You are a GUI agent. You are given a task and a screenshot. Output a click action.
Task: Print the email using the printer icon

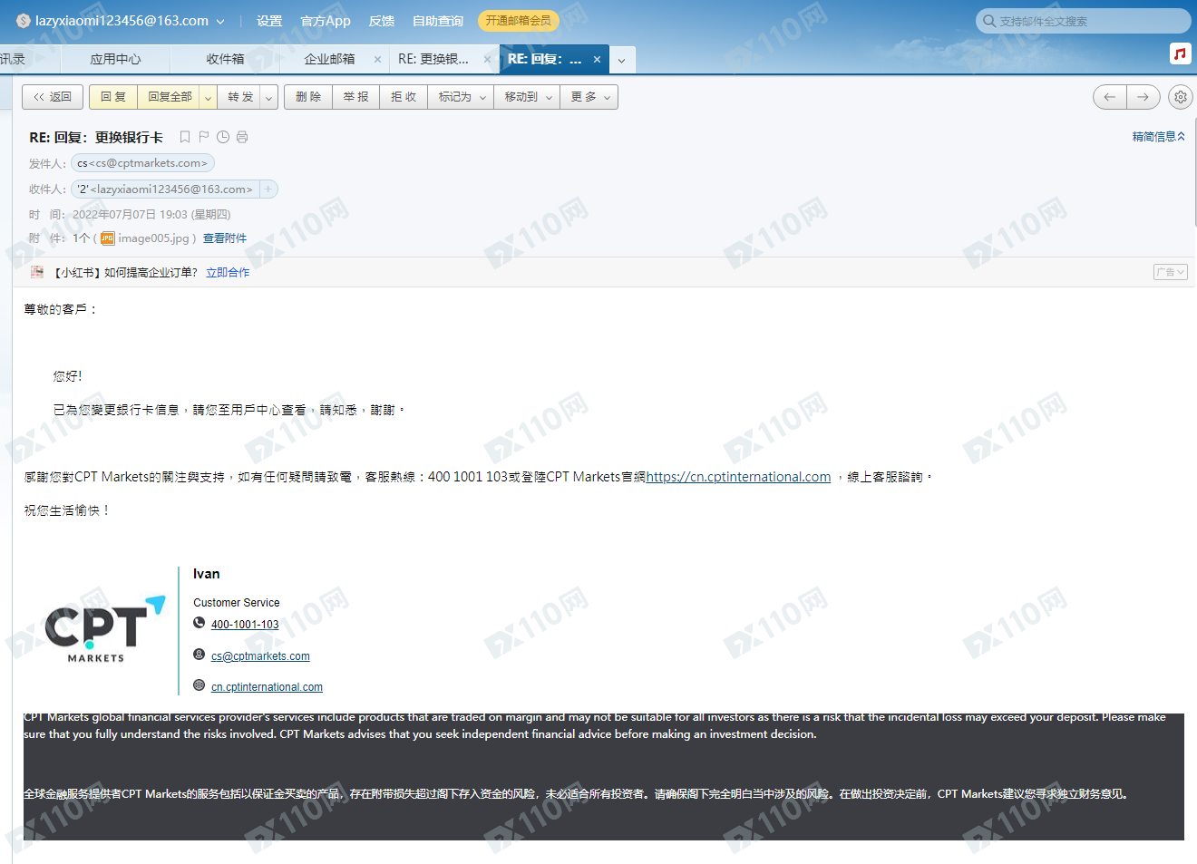[x=242, y=137]
